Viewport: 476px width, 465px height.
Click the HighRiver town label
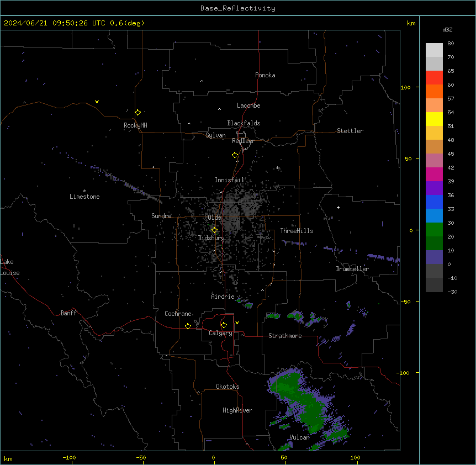pyautogui.click(x=237, y=410)
